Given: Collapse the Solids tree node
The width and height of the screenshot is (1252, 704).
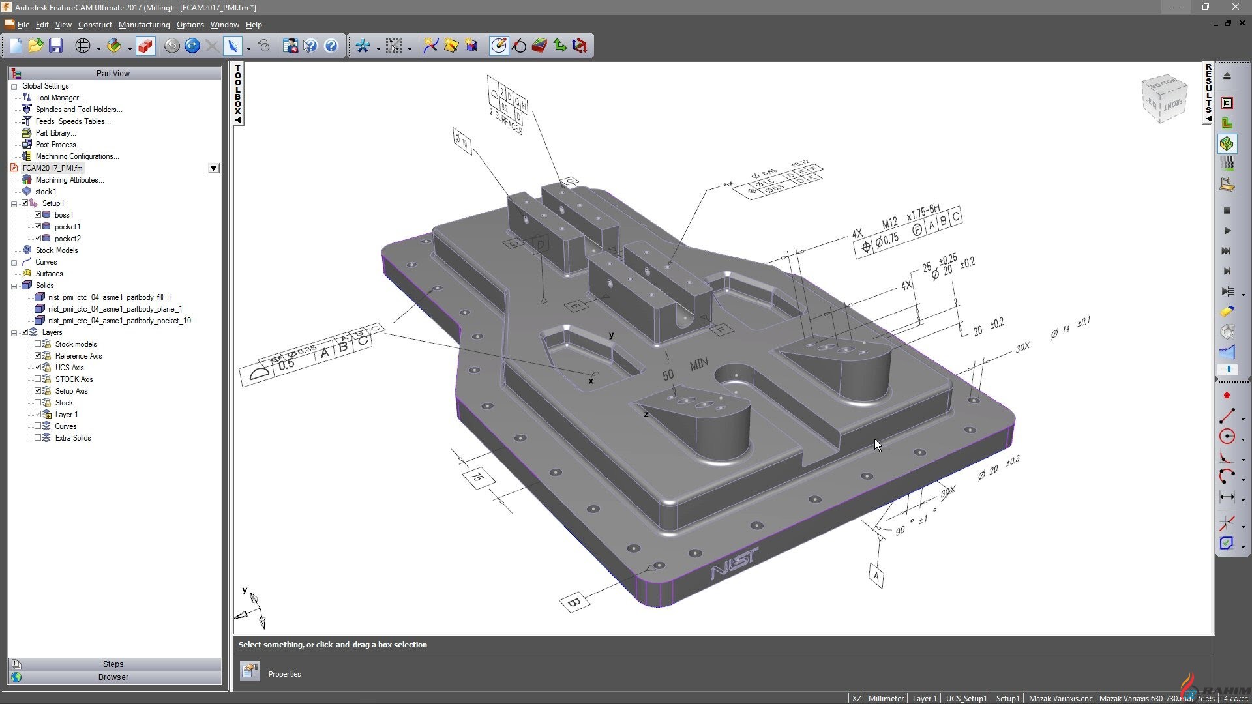Looking at the screenshot, I should 14,286.
